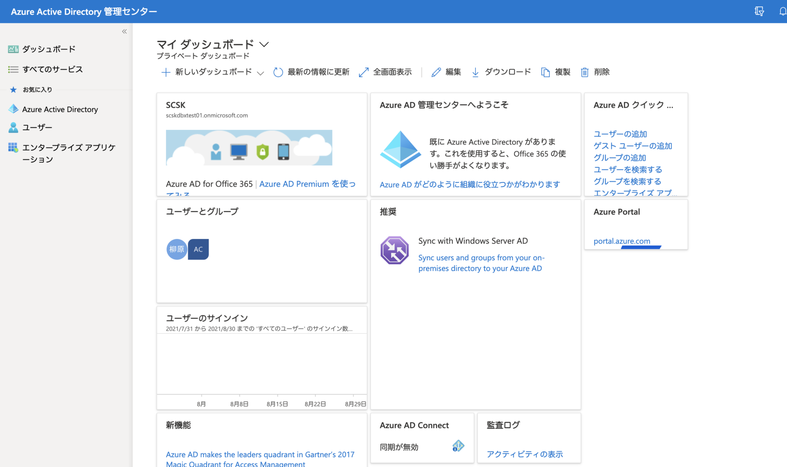Screen dimensions: 787x467
Task: Click the enterprise applications grid icon
Action: pyautogui.click(x=13, y=147)
